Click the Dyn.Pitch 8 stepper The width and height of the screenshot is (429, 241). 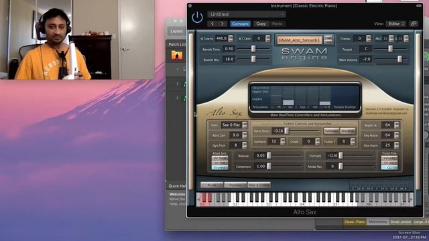coord(244,145)
